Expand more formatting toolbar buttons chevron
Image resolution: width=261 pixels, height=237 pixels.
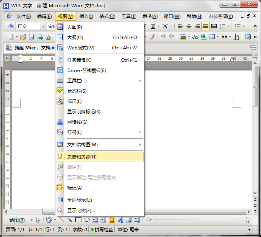tap(255, 26)
